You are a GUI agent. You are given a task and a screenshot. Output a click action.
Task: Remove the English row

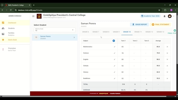pos(167,60)
